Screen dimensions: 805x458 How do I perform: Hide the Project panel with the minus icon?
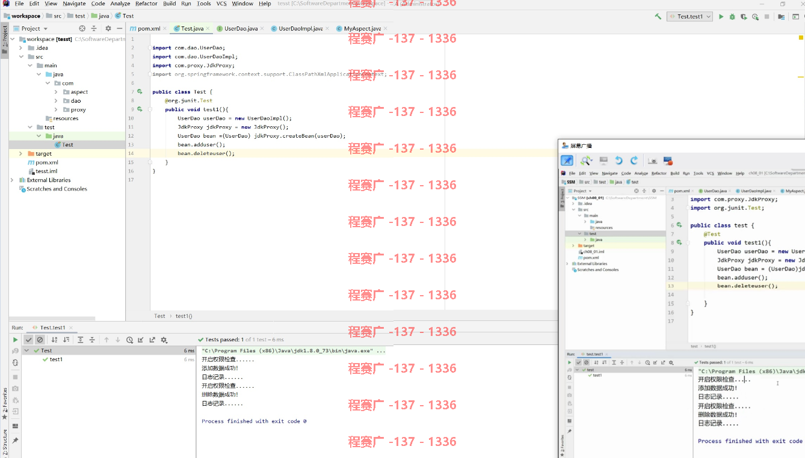119,28
